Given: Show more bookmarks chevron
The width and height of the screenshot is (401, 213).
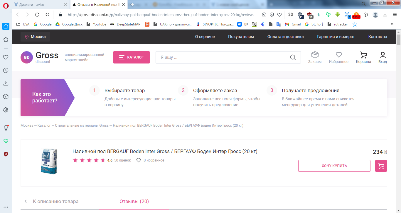Looking at the screenshot, I should [392, 24].
